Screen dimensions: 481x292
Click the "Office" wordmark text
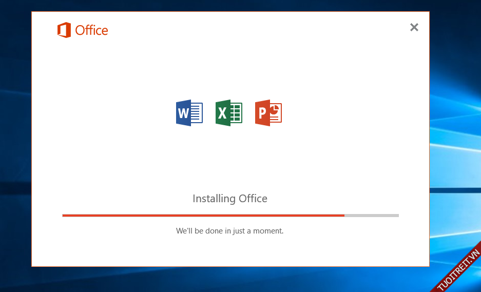[x=91, y=30]
